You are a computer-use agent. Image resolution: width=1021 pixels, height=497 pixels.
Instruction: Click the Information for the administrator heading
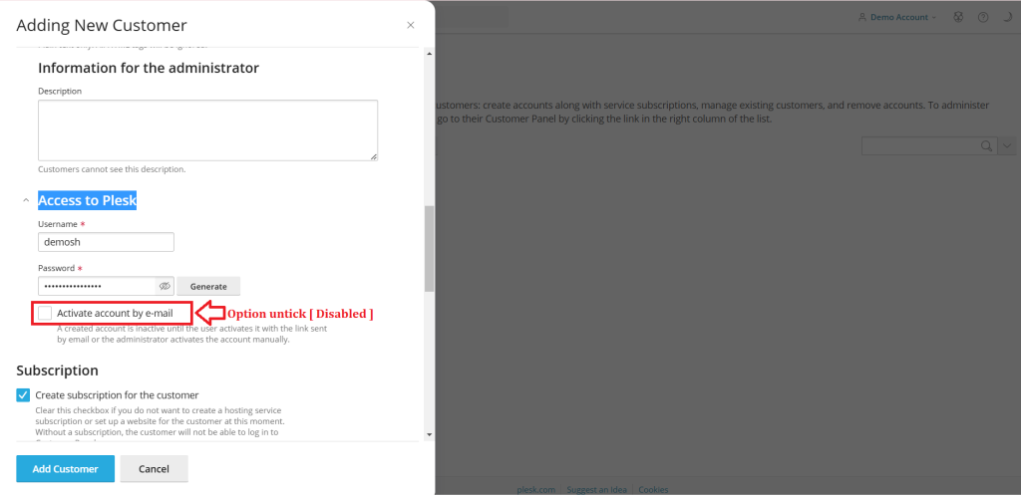click(x=149, y=68)
